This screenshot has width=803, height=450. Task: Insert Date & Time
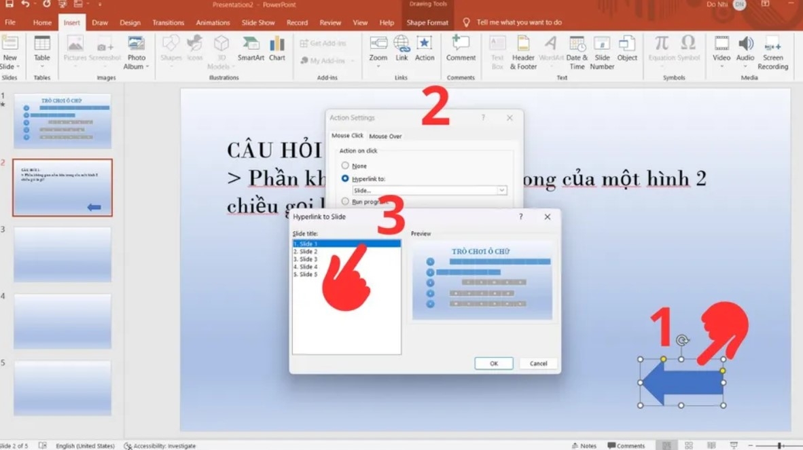pyautogui.click(x=577, y=52)
